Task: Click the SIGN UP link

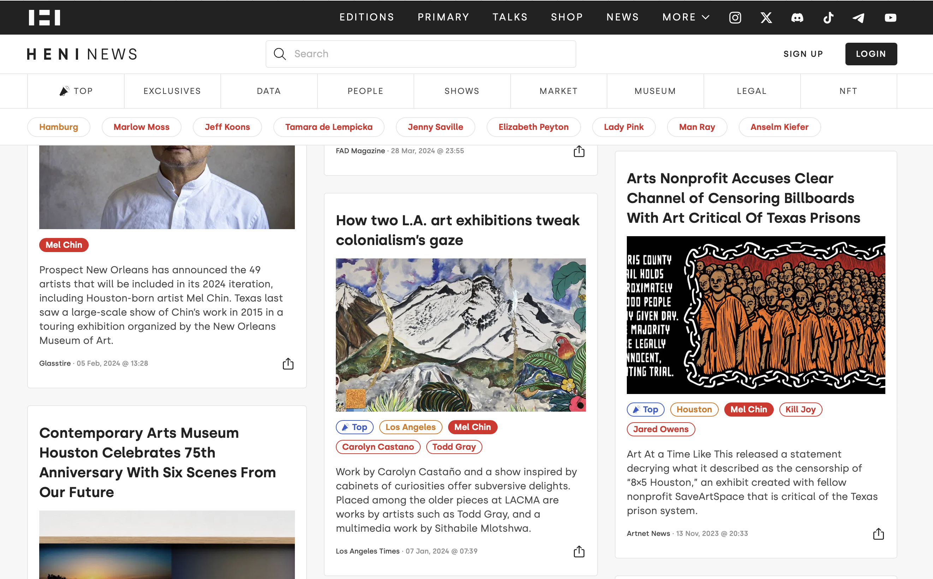Action: (x=803, y=54)
